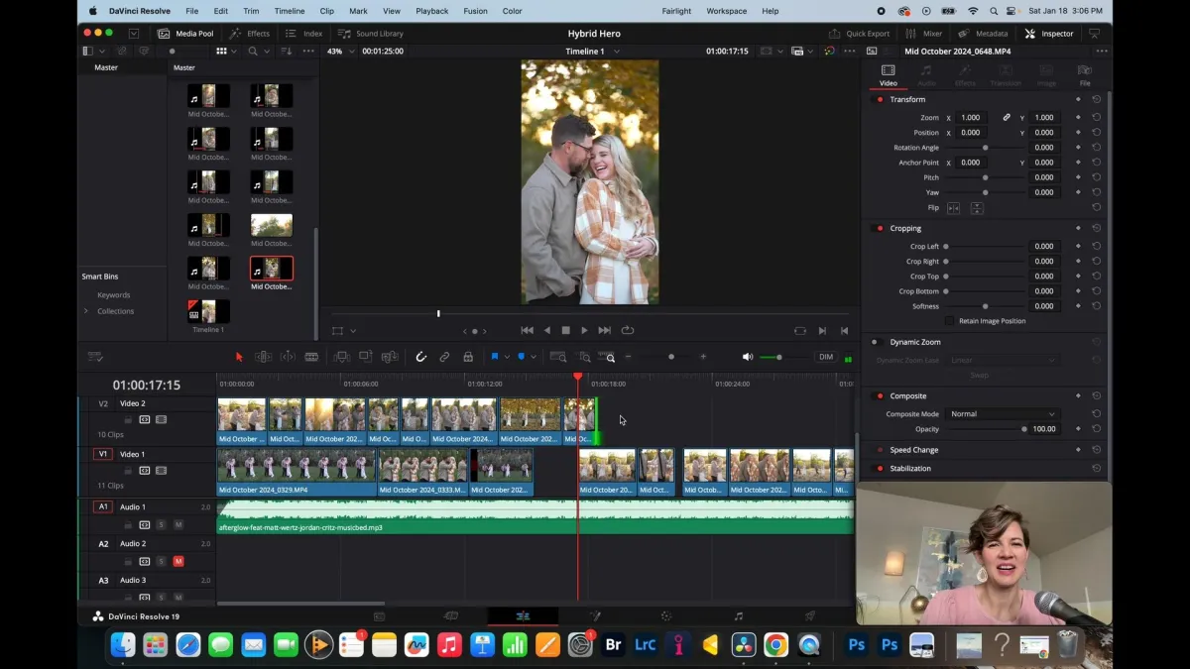
Task: Click the Replace Clip icon
Action: point(390,357)
